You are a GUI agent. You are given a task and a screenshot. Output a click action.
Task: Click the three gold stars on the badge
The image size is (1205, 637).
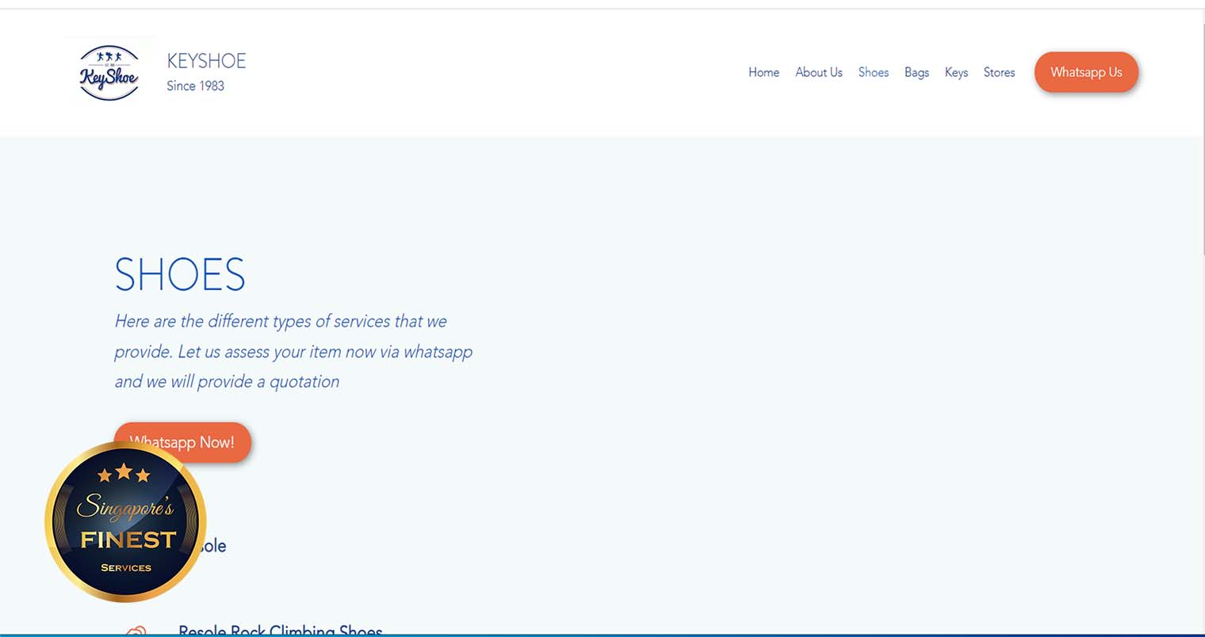pyautogui.click(x=124, y=474)
